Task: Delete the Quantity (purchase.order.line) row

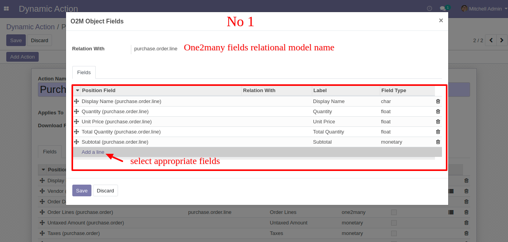Action: coord(438,111)
